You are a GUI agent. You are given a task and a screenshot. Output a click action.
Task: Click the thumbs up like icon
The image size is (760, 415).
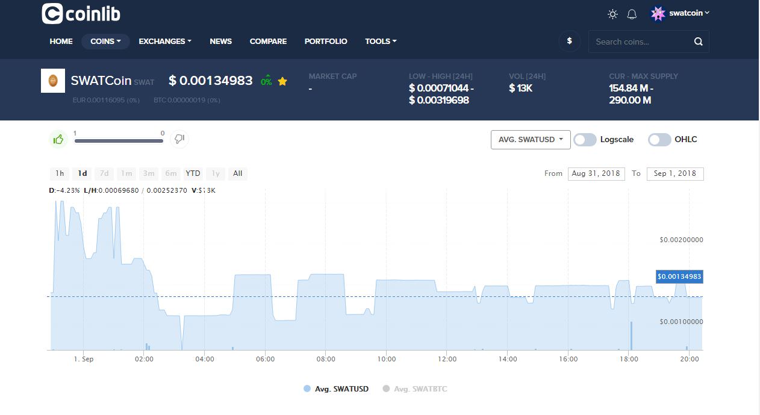[x=58, y=139]
